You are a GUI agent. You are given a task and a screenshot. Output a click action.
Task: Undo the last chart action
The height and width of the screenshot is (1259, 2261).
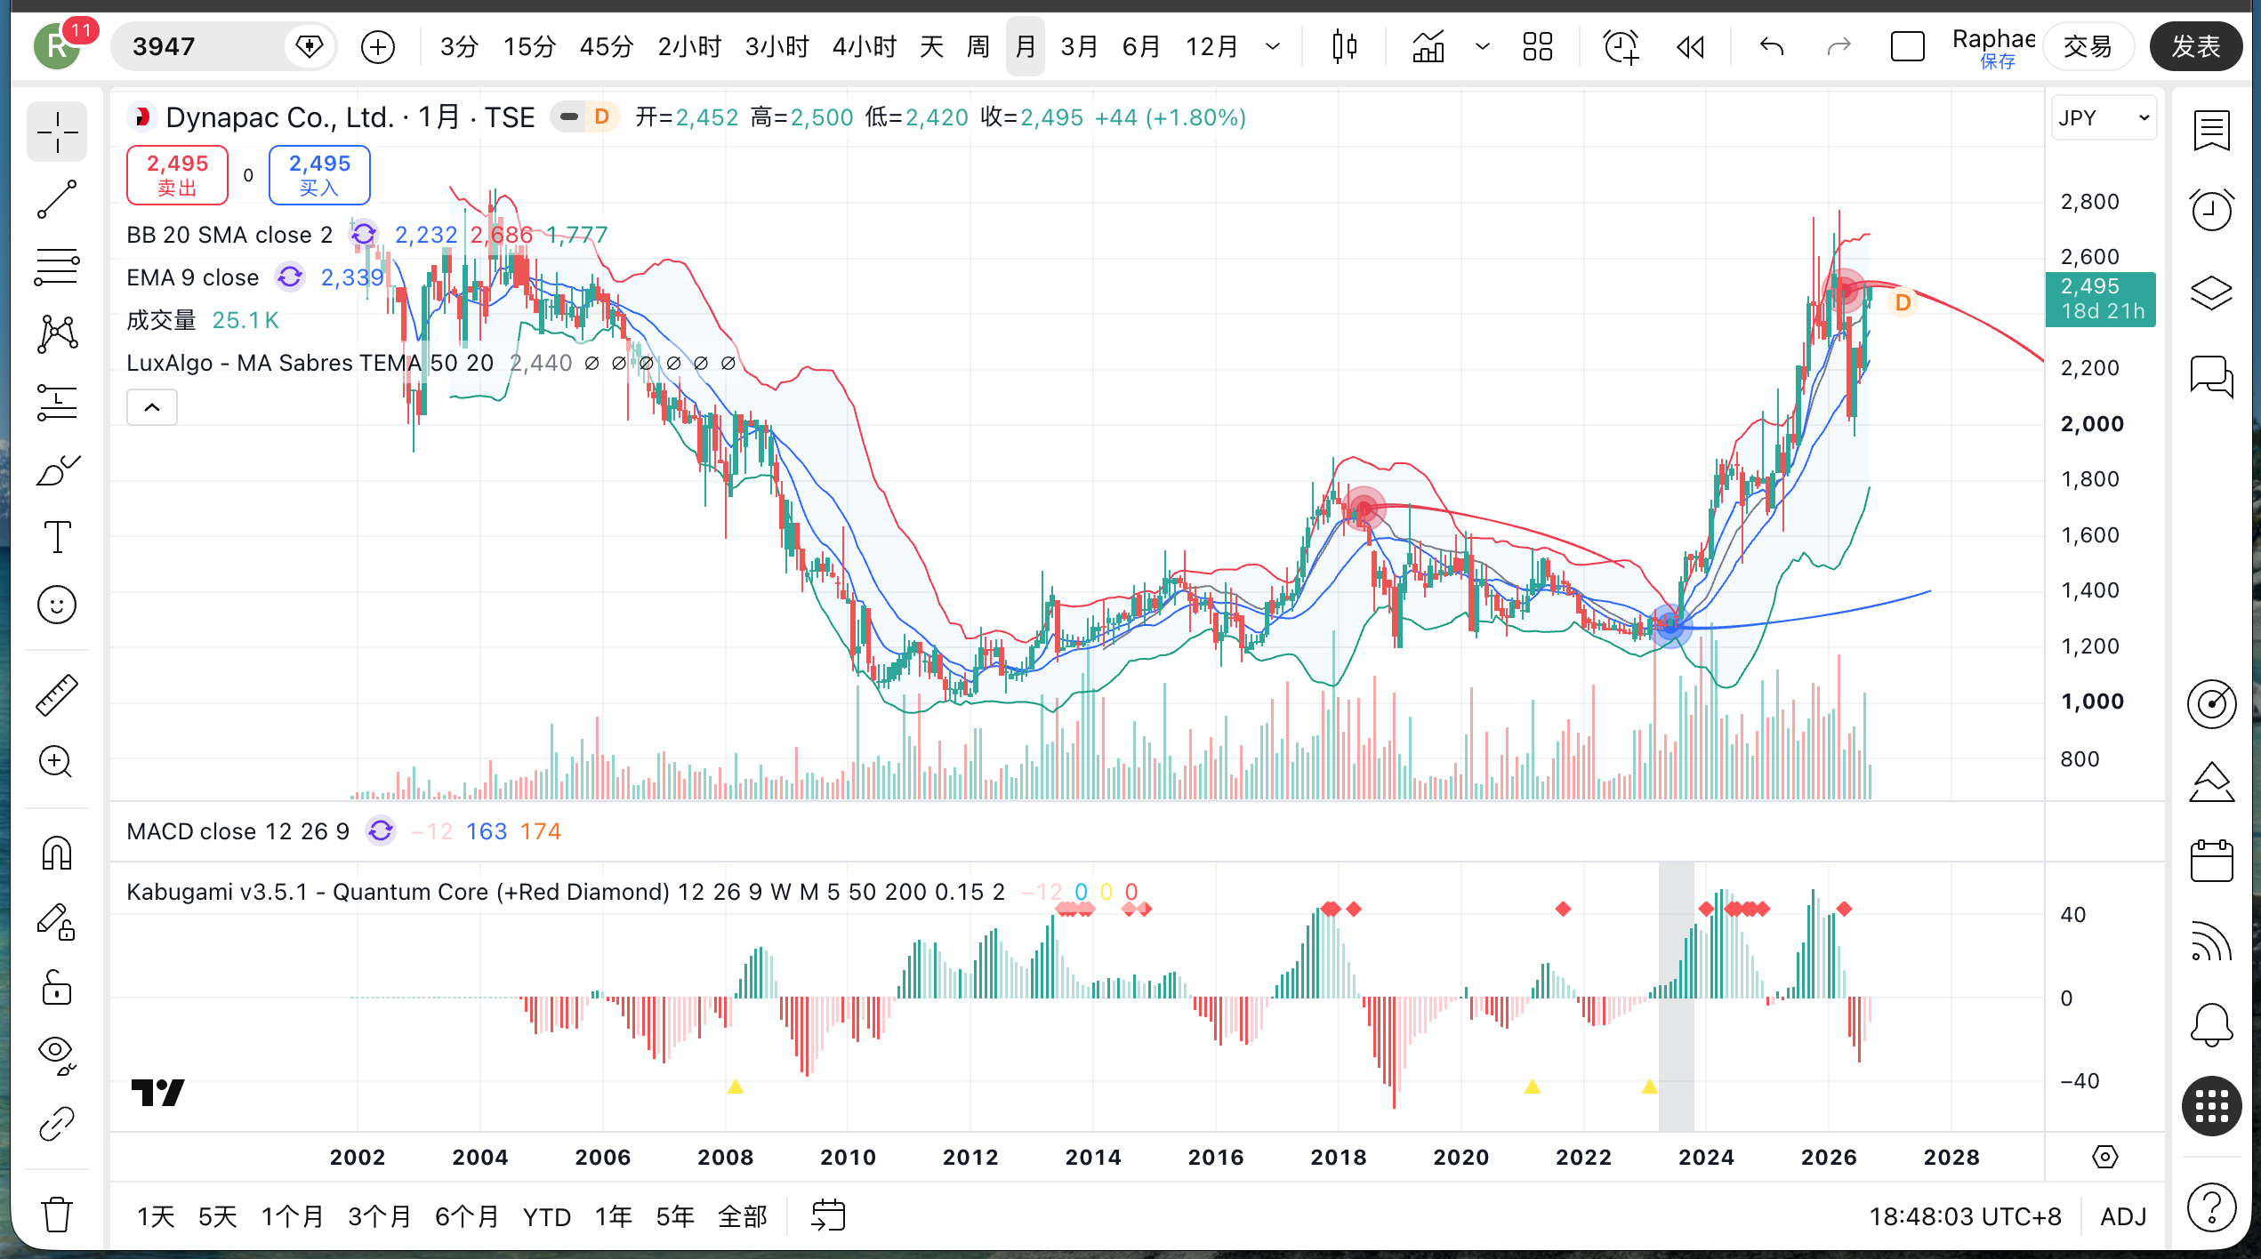(x=1771, y=46)
